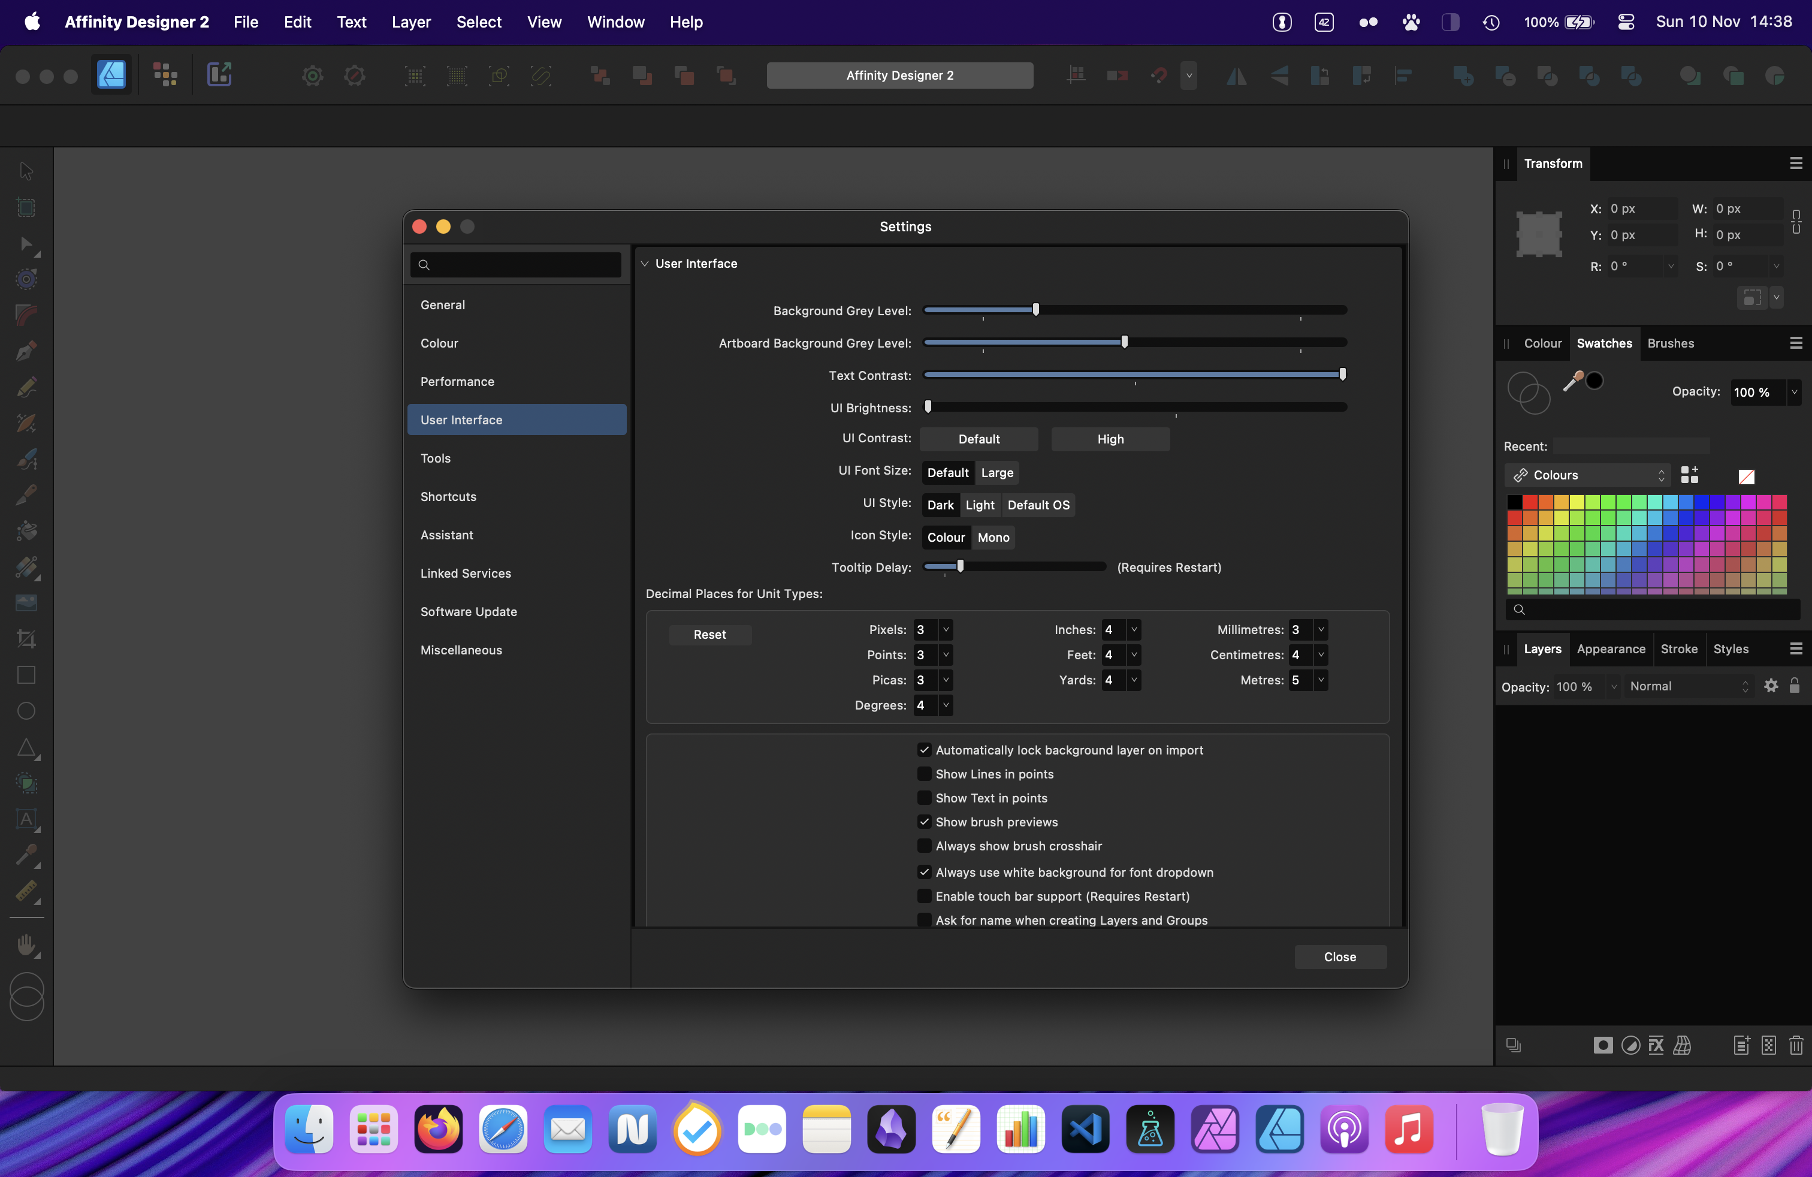
Task: Click the Mask Layer icon in Layers panel
Action: (1603, 1045)
